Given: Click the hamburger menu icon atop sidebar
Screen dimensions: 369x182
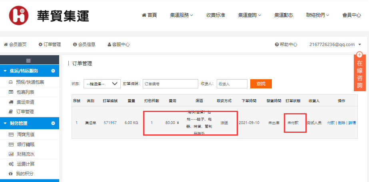Looking at the screenshot, I should point(28,61).
